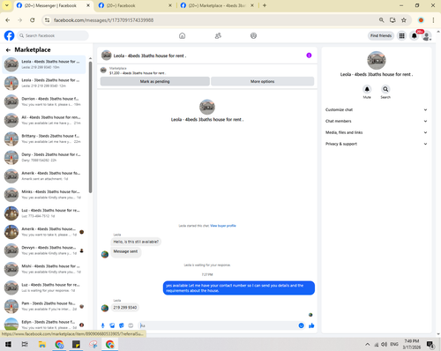Click the Mark as pending button
The width and height of the screenshot is (441, 351).
[x=155, y=81]
